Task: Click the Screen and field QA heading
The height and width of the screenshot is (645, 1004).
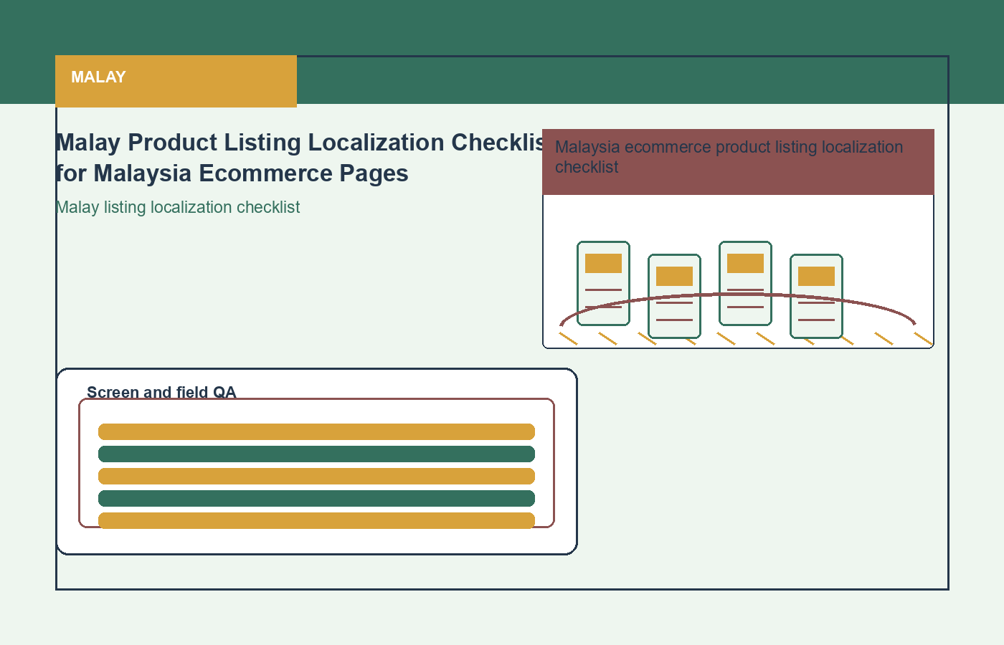Action: 161,392
